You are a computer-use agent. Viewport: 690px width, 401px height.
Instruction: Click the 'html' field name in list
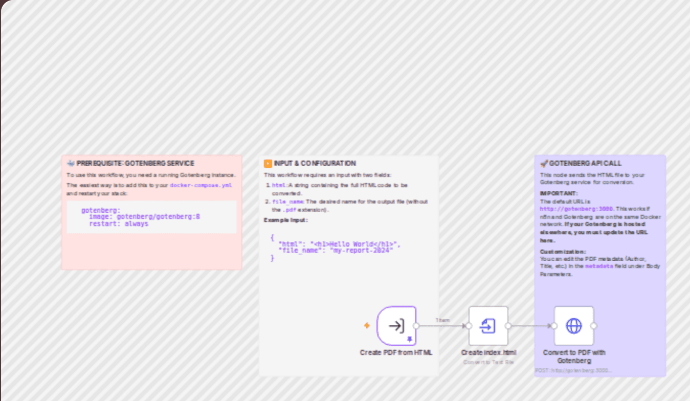(279, 185)
